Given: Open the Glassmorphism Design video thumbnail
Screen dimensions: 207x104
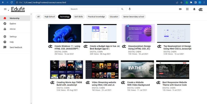Looking at the screenshot, I should coord(138,33).
